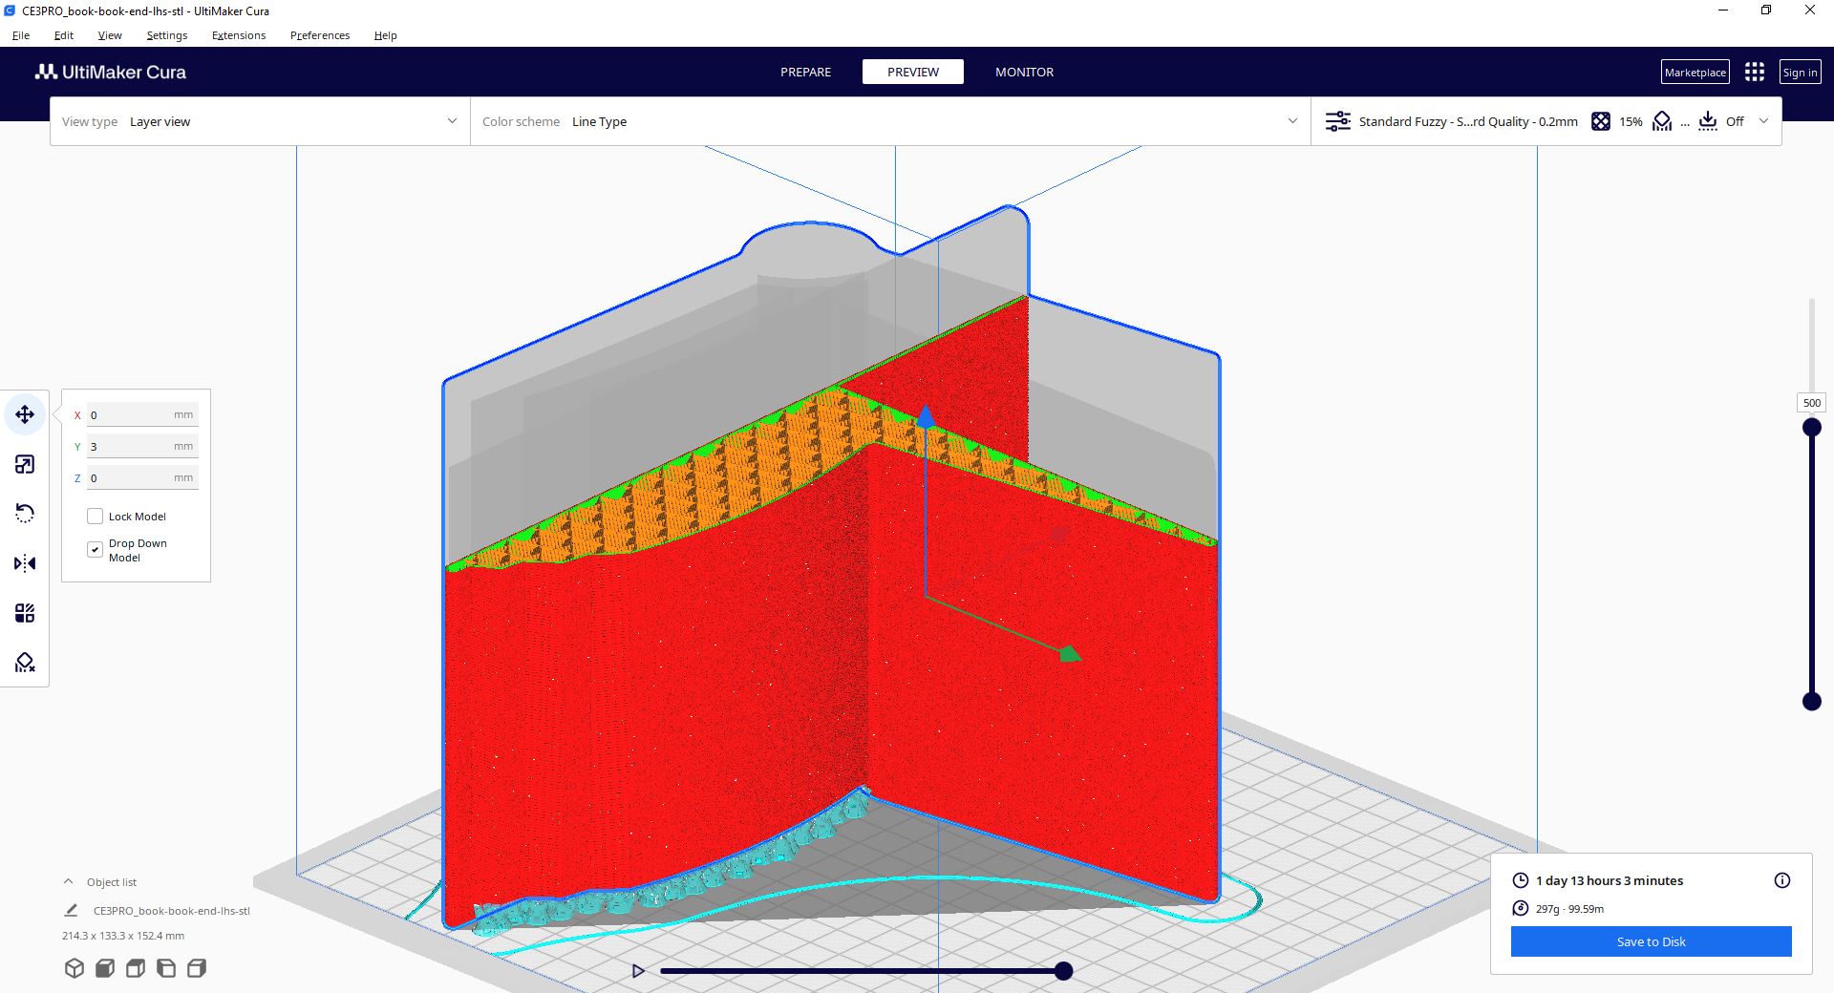Select CE3PRO_book-book-end-lhs-stl in object list
This screenshot has height=993, width=1834.
(172, 911)
